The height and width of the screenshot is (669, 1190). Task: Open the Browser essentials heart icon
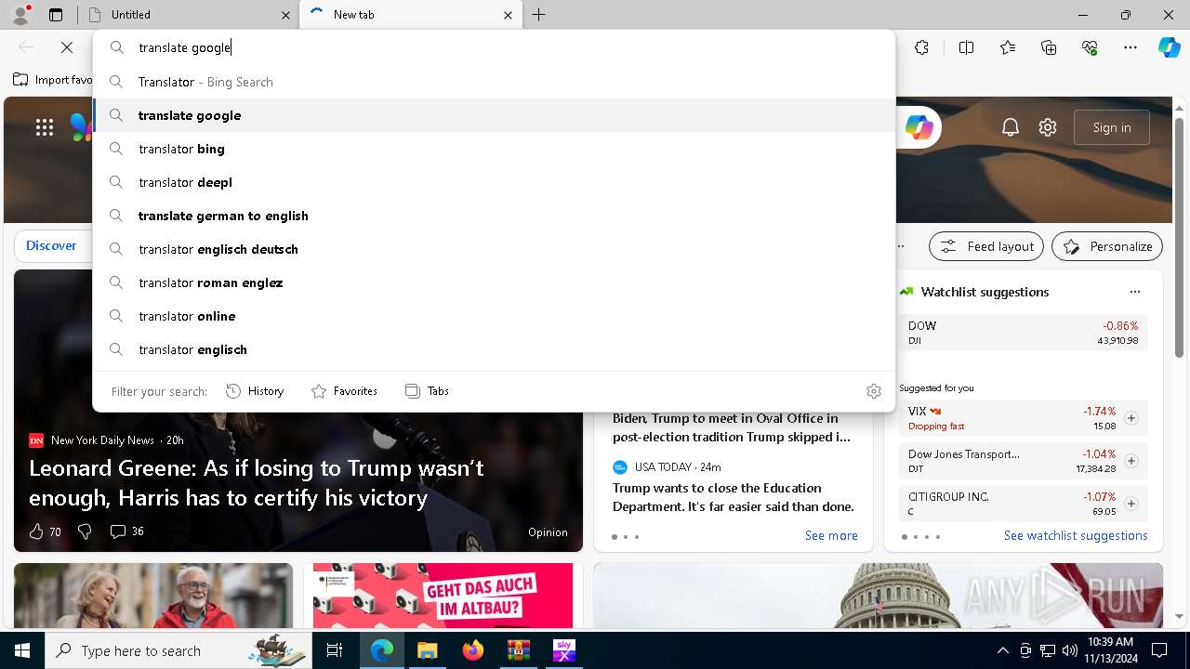click(1090, 47)
